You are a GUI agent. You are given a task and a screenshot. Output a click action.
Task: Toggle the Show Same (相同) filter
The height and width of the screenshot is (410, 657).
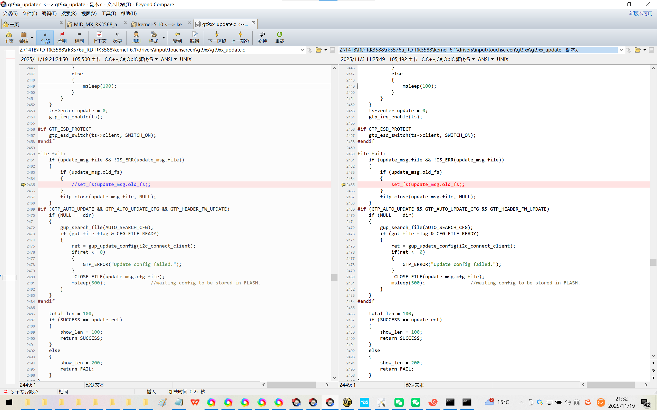(79, 37)
